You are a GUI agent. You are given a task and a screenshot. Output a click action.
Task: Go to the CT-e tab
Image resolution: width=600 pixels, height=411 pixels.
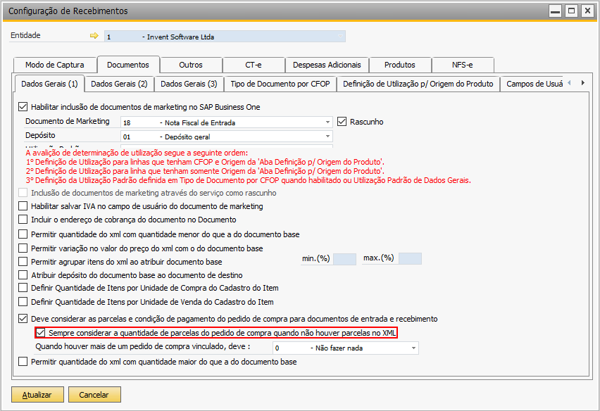[x=254, y=65]
